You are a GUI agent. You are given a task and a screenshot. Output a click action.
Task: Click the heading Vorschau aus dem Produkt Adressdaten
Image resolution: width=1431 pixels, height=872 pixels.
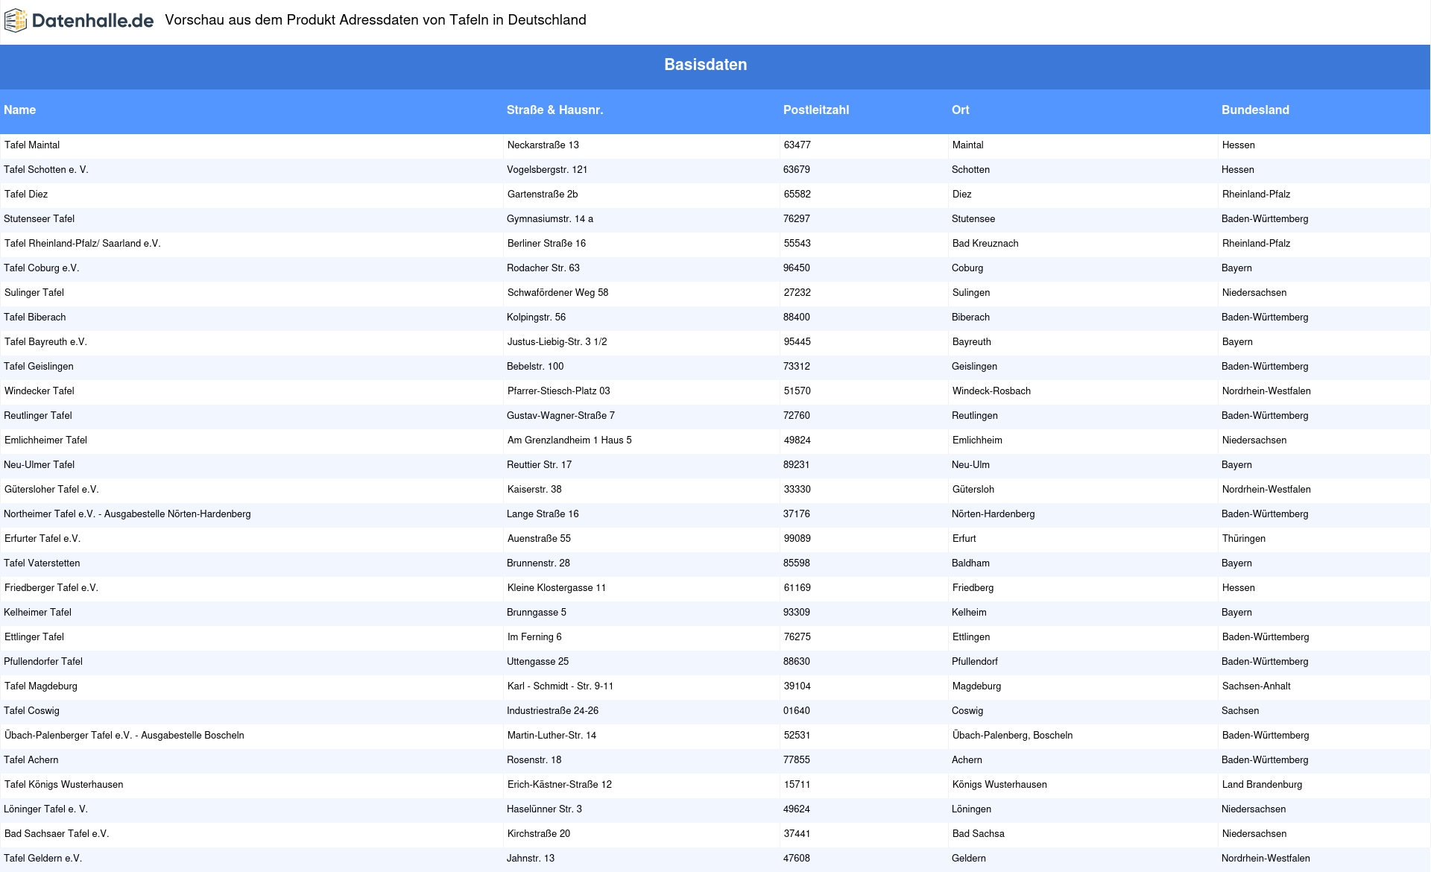[376, 20]
